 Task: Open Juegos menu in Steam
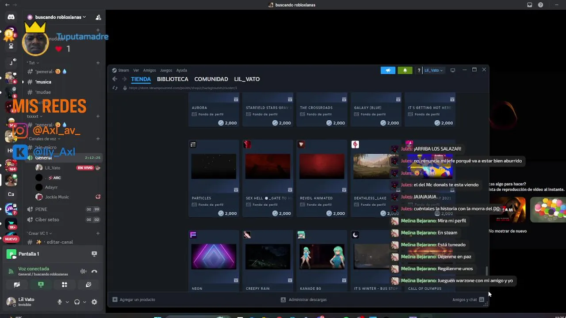tap(166, 70)
